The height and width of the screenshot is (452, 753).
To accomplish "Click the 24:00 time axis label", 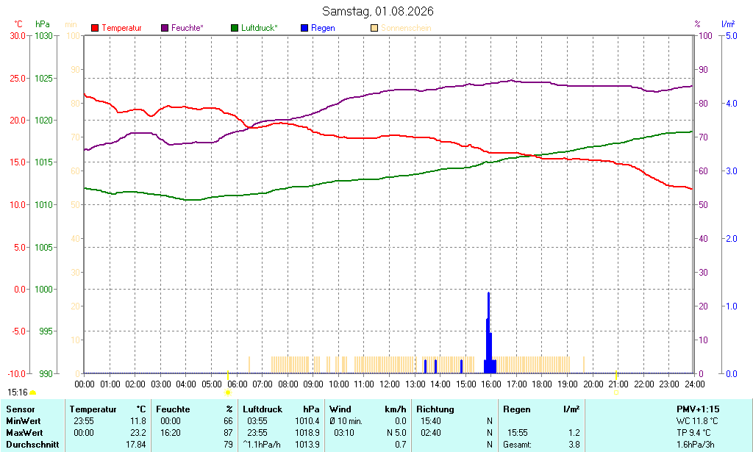I will point(694,384).
